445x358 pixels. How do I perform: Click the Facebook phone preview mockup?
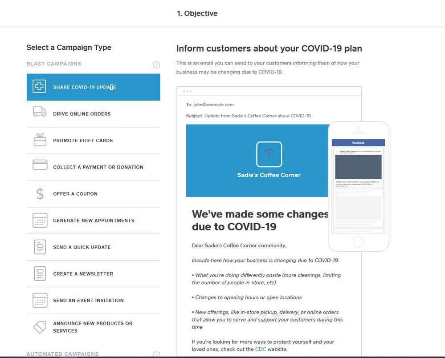click(358, 187)
